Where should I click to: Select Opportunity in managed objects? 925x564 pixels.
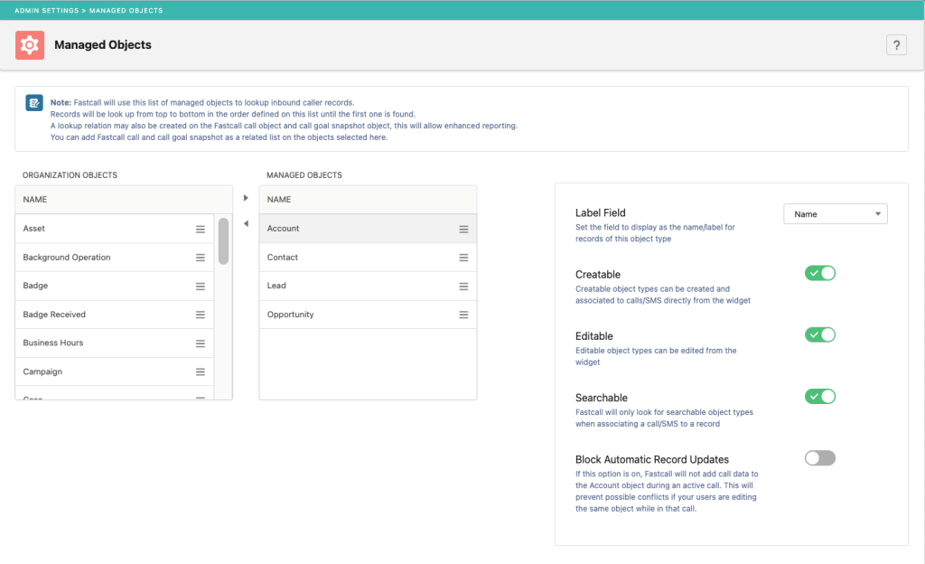[368, 315]
